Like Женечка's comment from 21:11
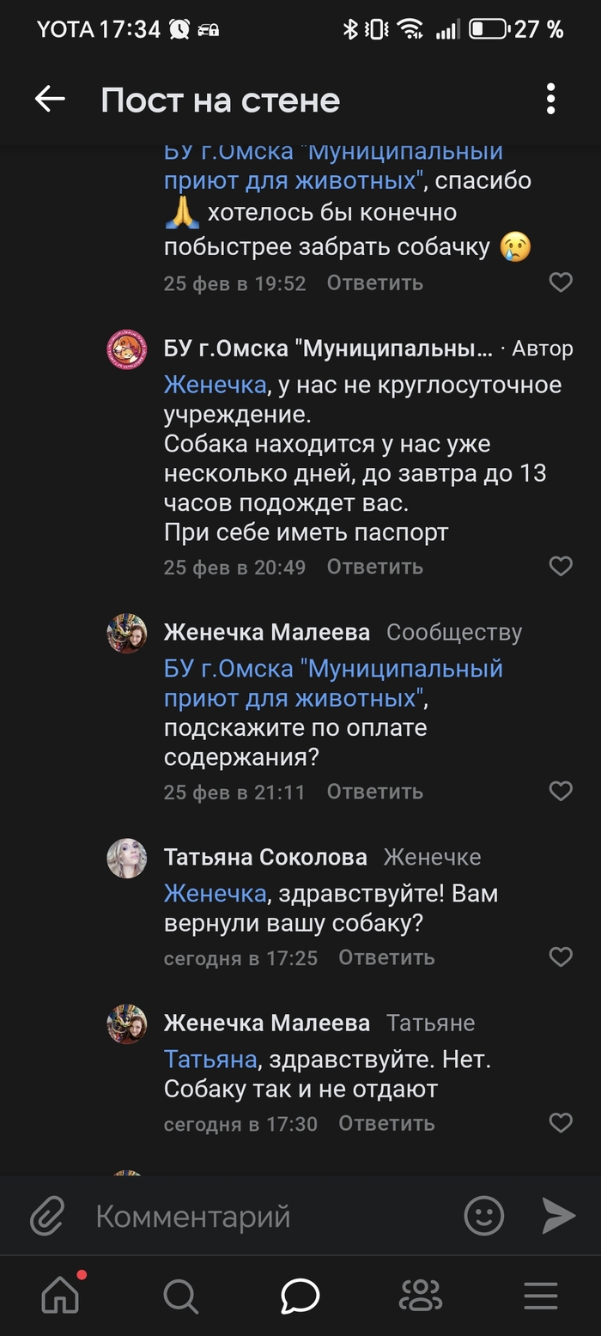601x1336 pixels. click(x=561, y=791)
